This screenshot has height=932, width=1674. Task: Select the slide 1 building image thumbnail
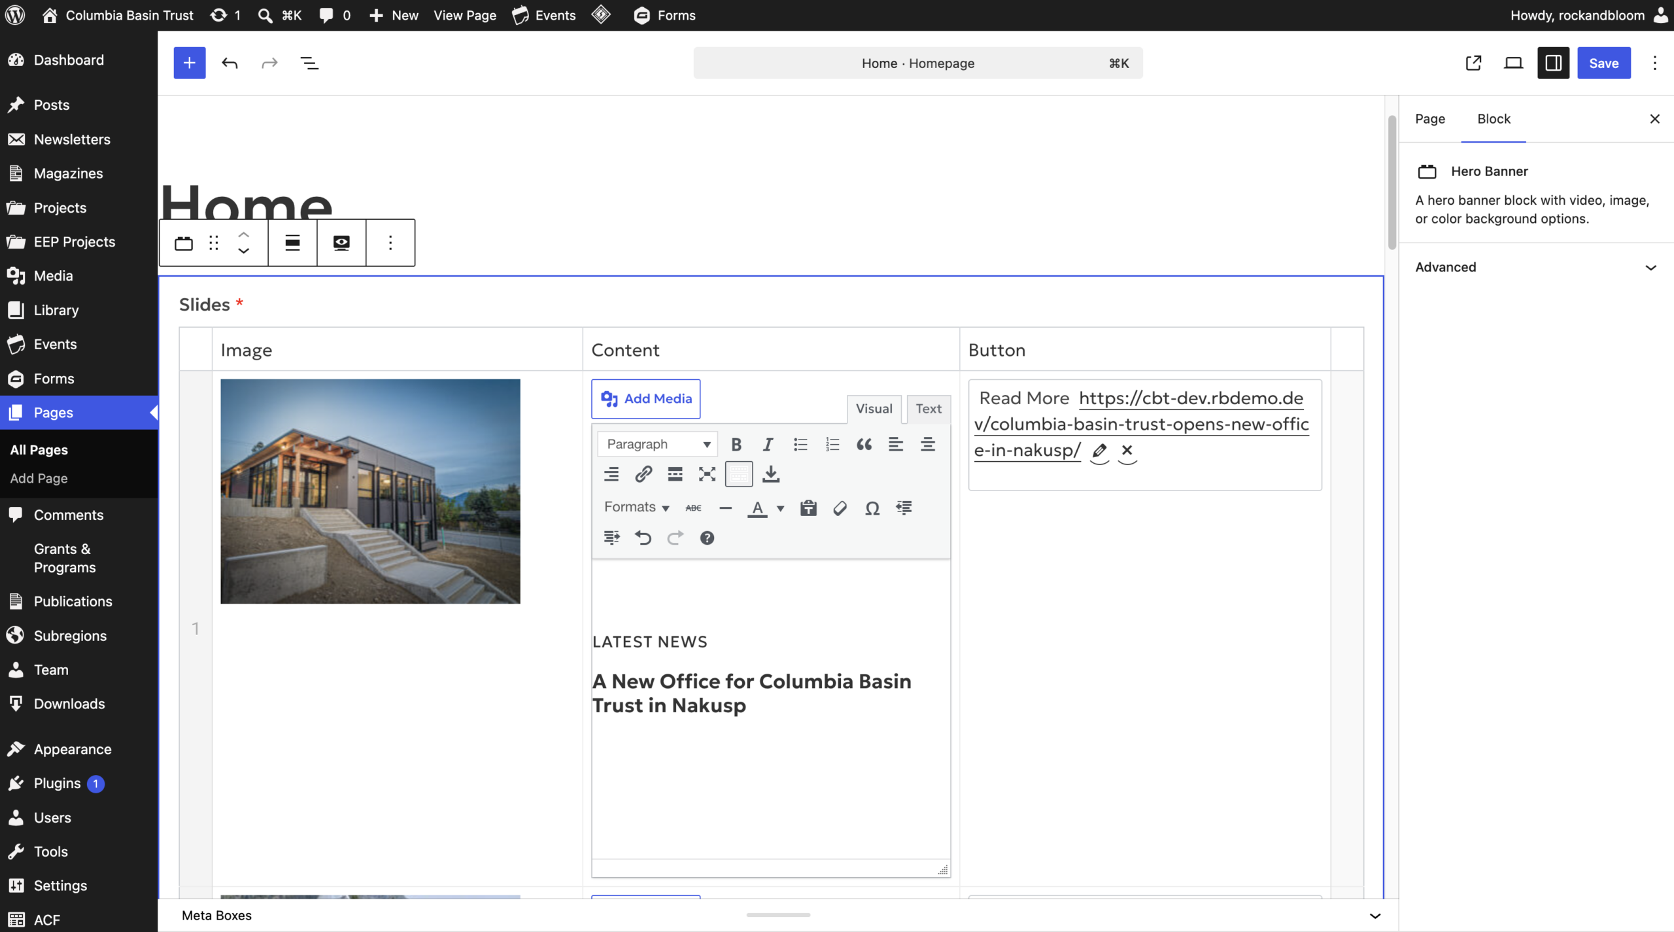[371, 491]
